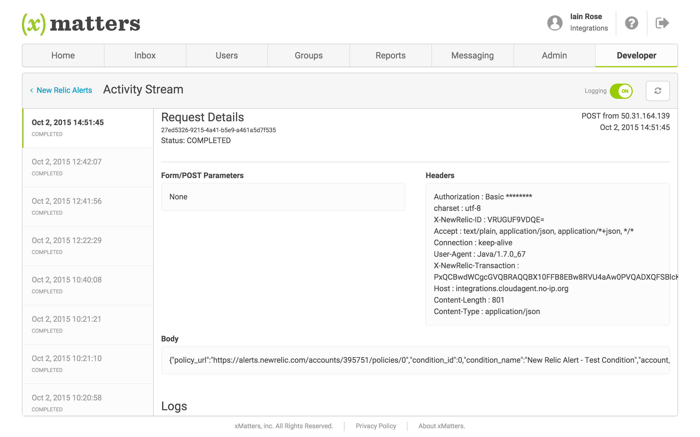
Task: Click the Integrations label under user name
Action: point(589,28)
